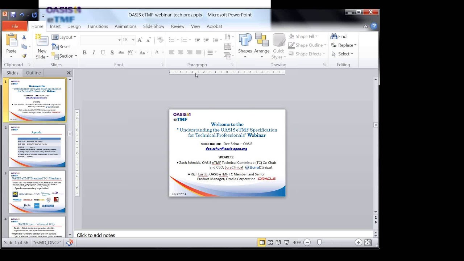Minimize the ribbon with the caret icon
This screenshot has height=261, width=464.
[365, 26]
